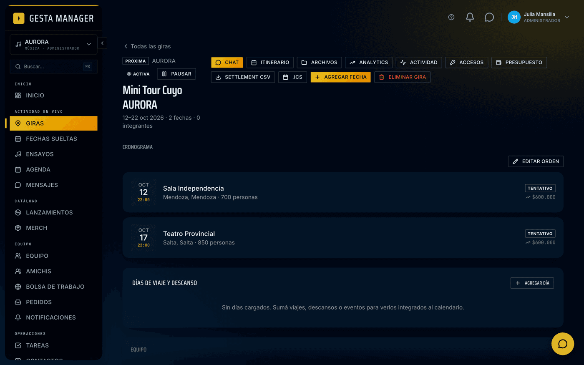
Task: Click the disc icon beside Lanzamientos
Action: click(18, 213)
